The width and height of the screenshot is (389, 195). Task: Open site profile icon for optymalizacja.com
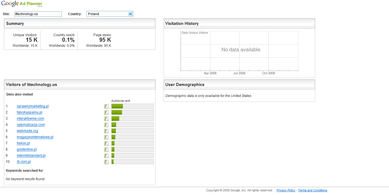pos(106,125)
